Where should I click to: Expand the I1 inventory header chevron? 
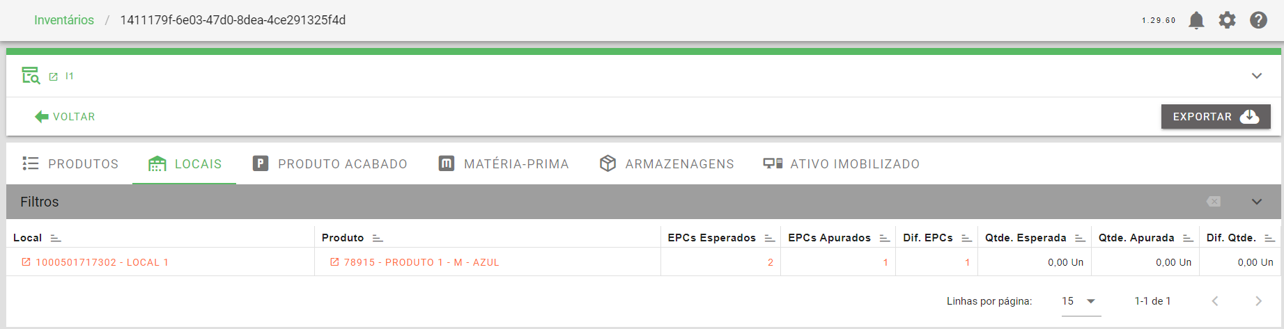click(1257, 76)
